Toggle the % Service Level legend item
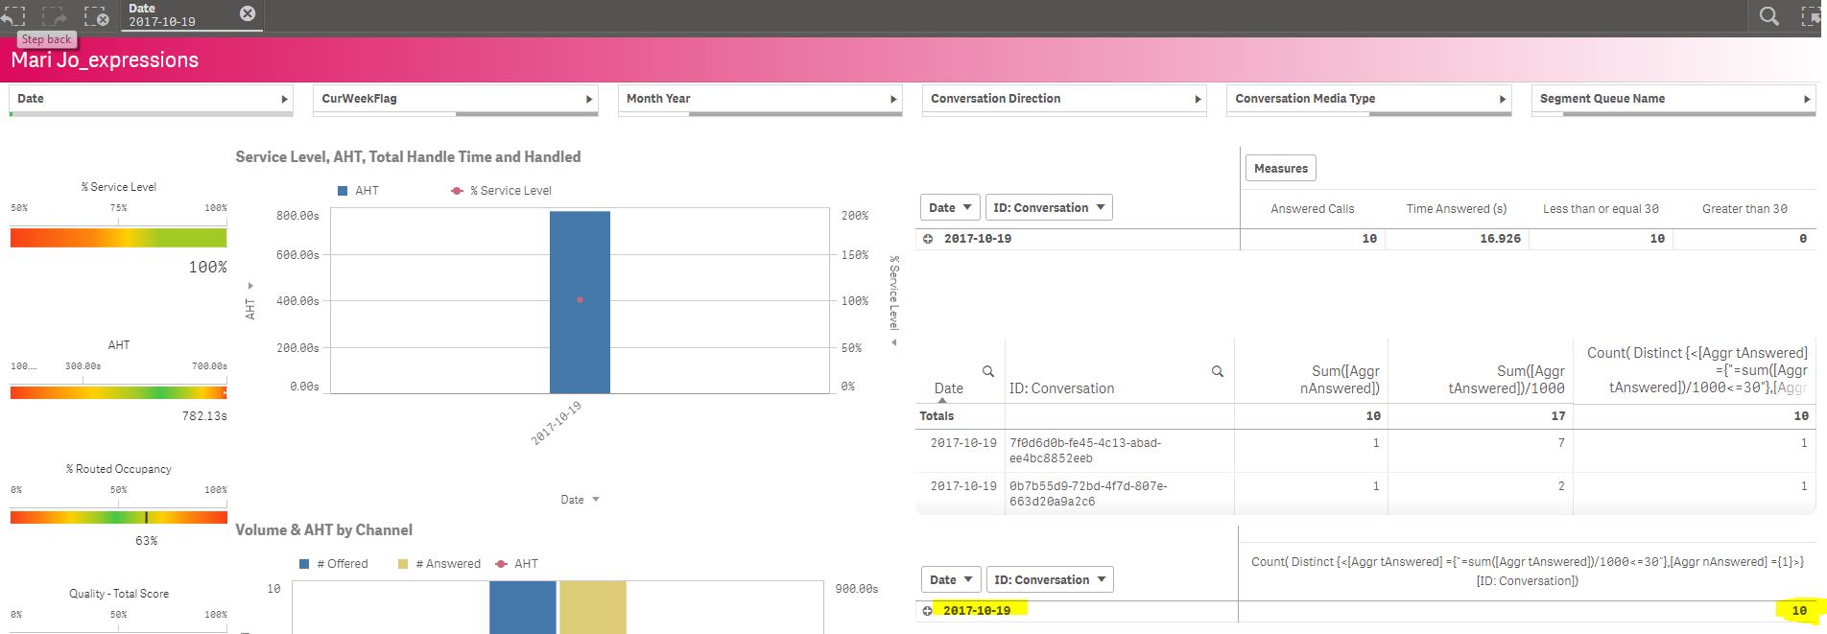 [x=502, y=191]
